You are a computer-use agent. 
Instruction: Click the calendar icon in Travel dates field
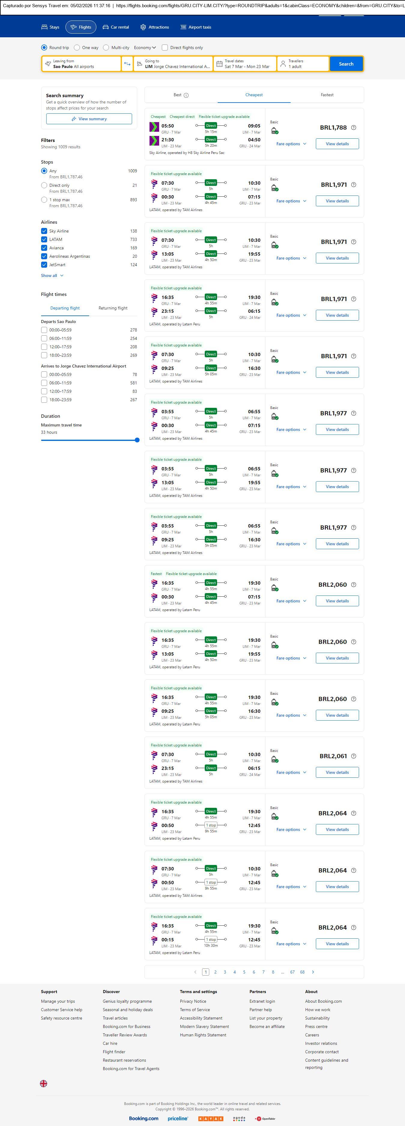point(219,64)
